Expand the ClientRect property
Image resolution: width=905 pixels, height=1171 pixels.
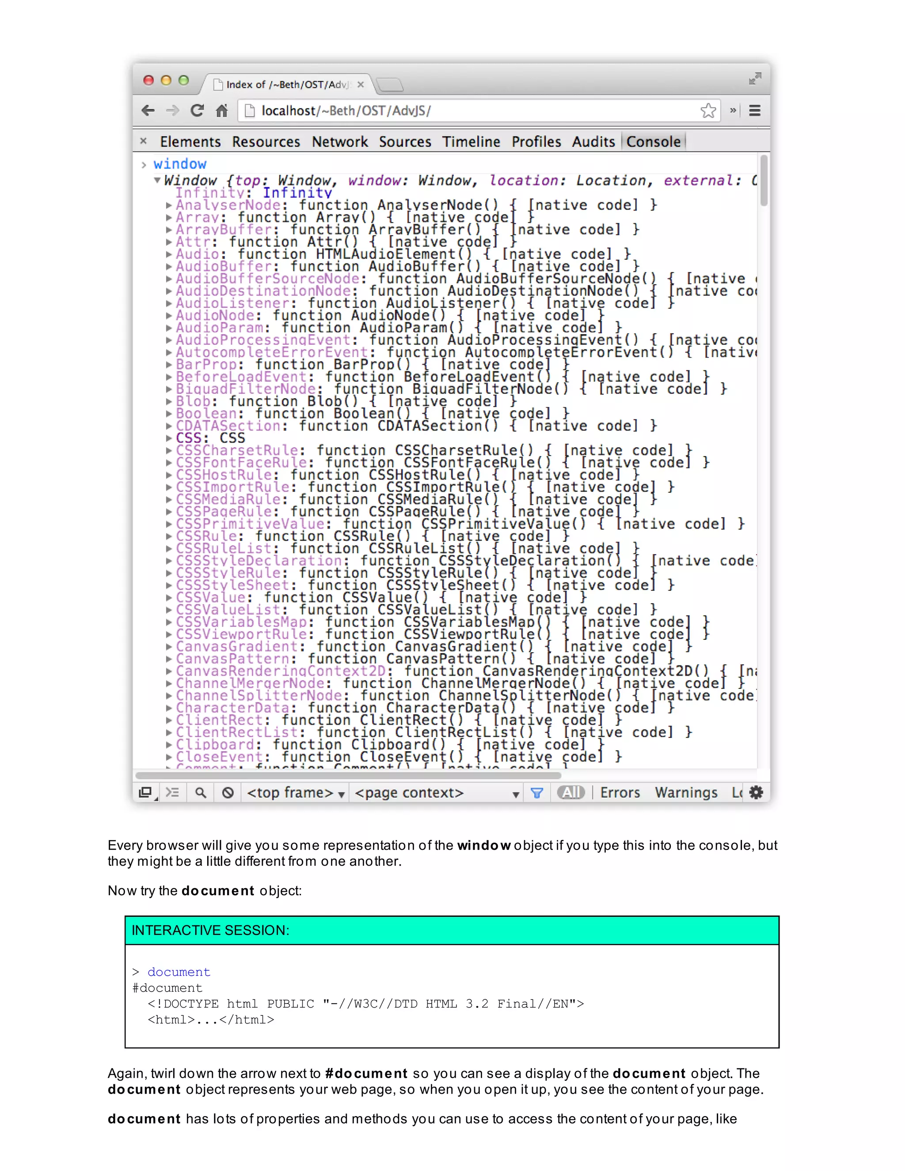(x=169, y=720)
